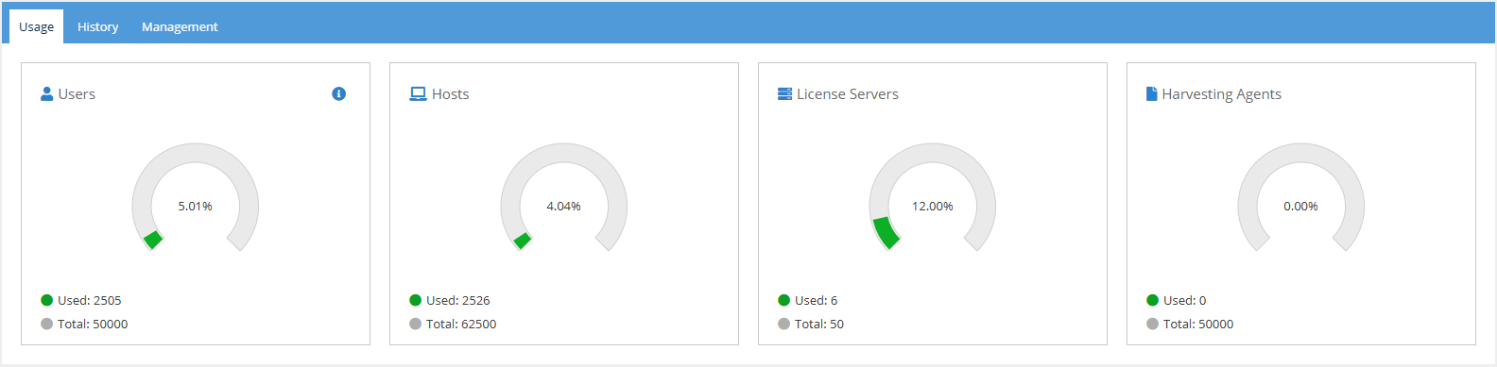Click the Users card heading text
The height and width of the screenshot is (367, 1497).
coord(77,94)
